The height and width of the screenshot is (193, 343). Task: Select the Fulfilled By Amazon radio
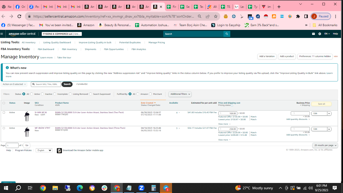pos(138,94)
